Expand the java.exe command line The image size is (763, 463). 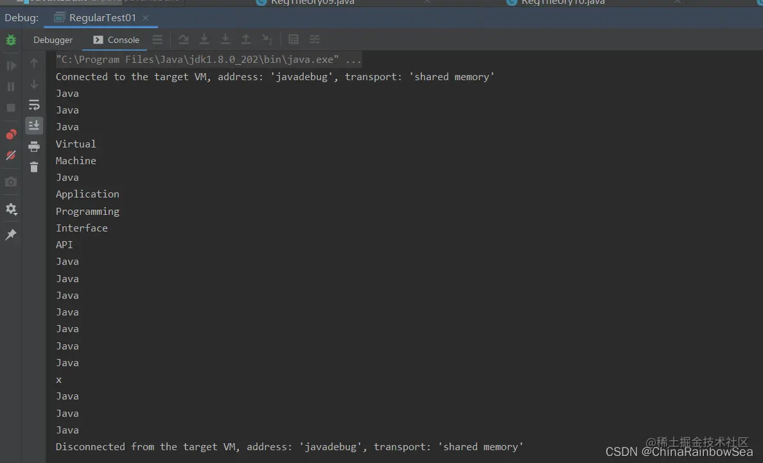(x=208, y=60)
